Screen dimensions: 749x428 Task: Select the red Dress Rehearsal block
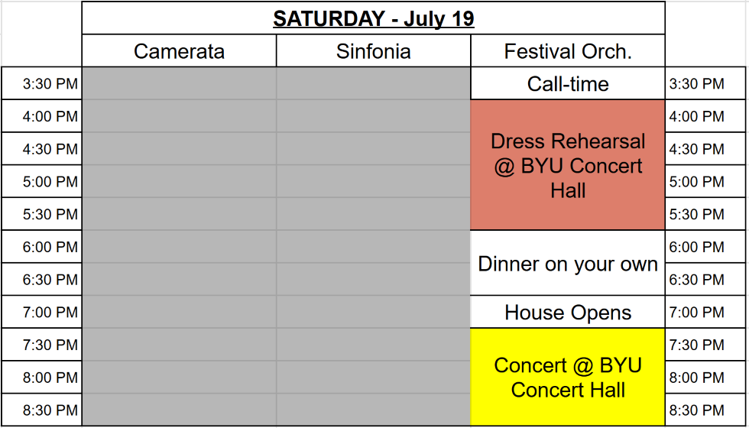coord(567,165)
